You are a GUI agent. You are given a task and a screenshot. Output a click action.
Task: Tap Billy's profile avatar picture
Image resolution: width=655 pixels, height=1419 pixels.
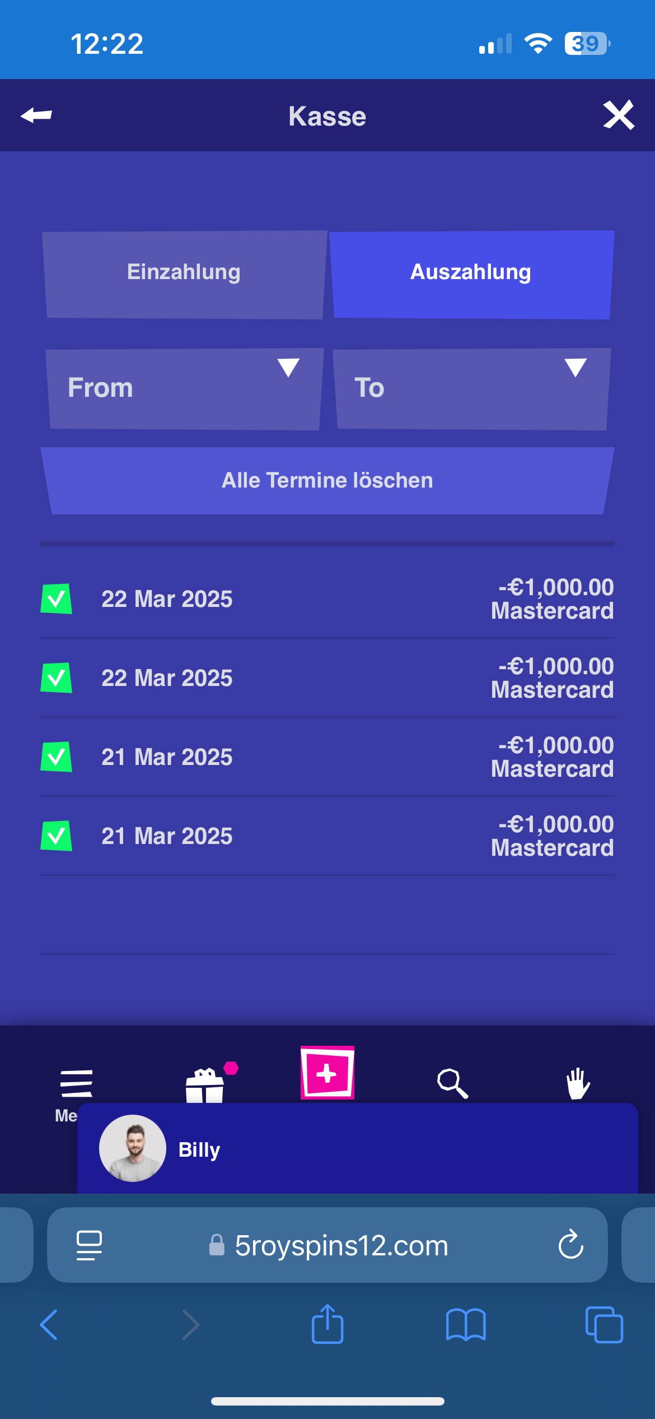pos(133,1148)
